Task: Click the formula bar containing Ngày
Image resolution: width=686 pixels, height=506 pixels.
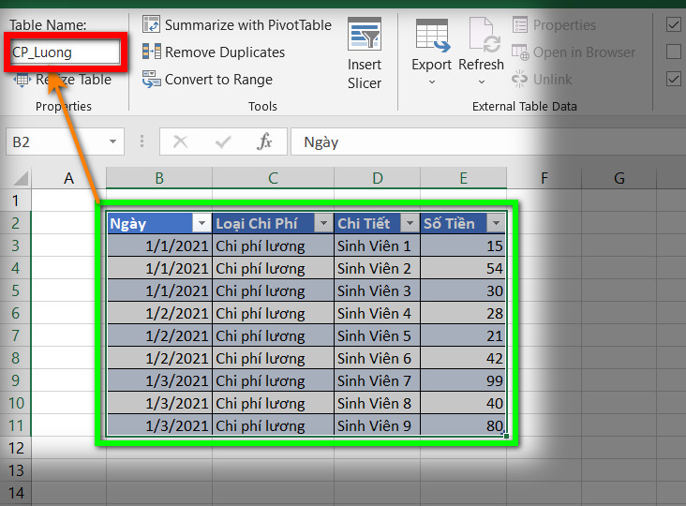Action: pyautogui.click(x=488, y=141)
